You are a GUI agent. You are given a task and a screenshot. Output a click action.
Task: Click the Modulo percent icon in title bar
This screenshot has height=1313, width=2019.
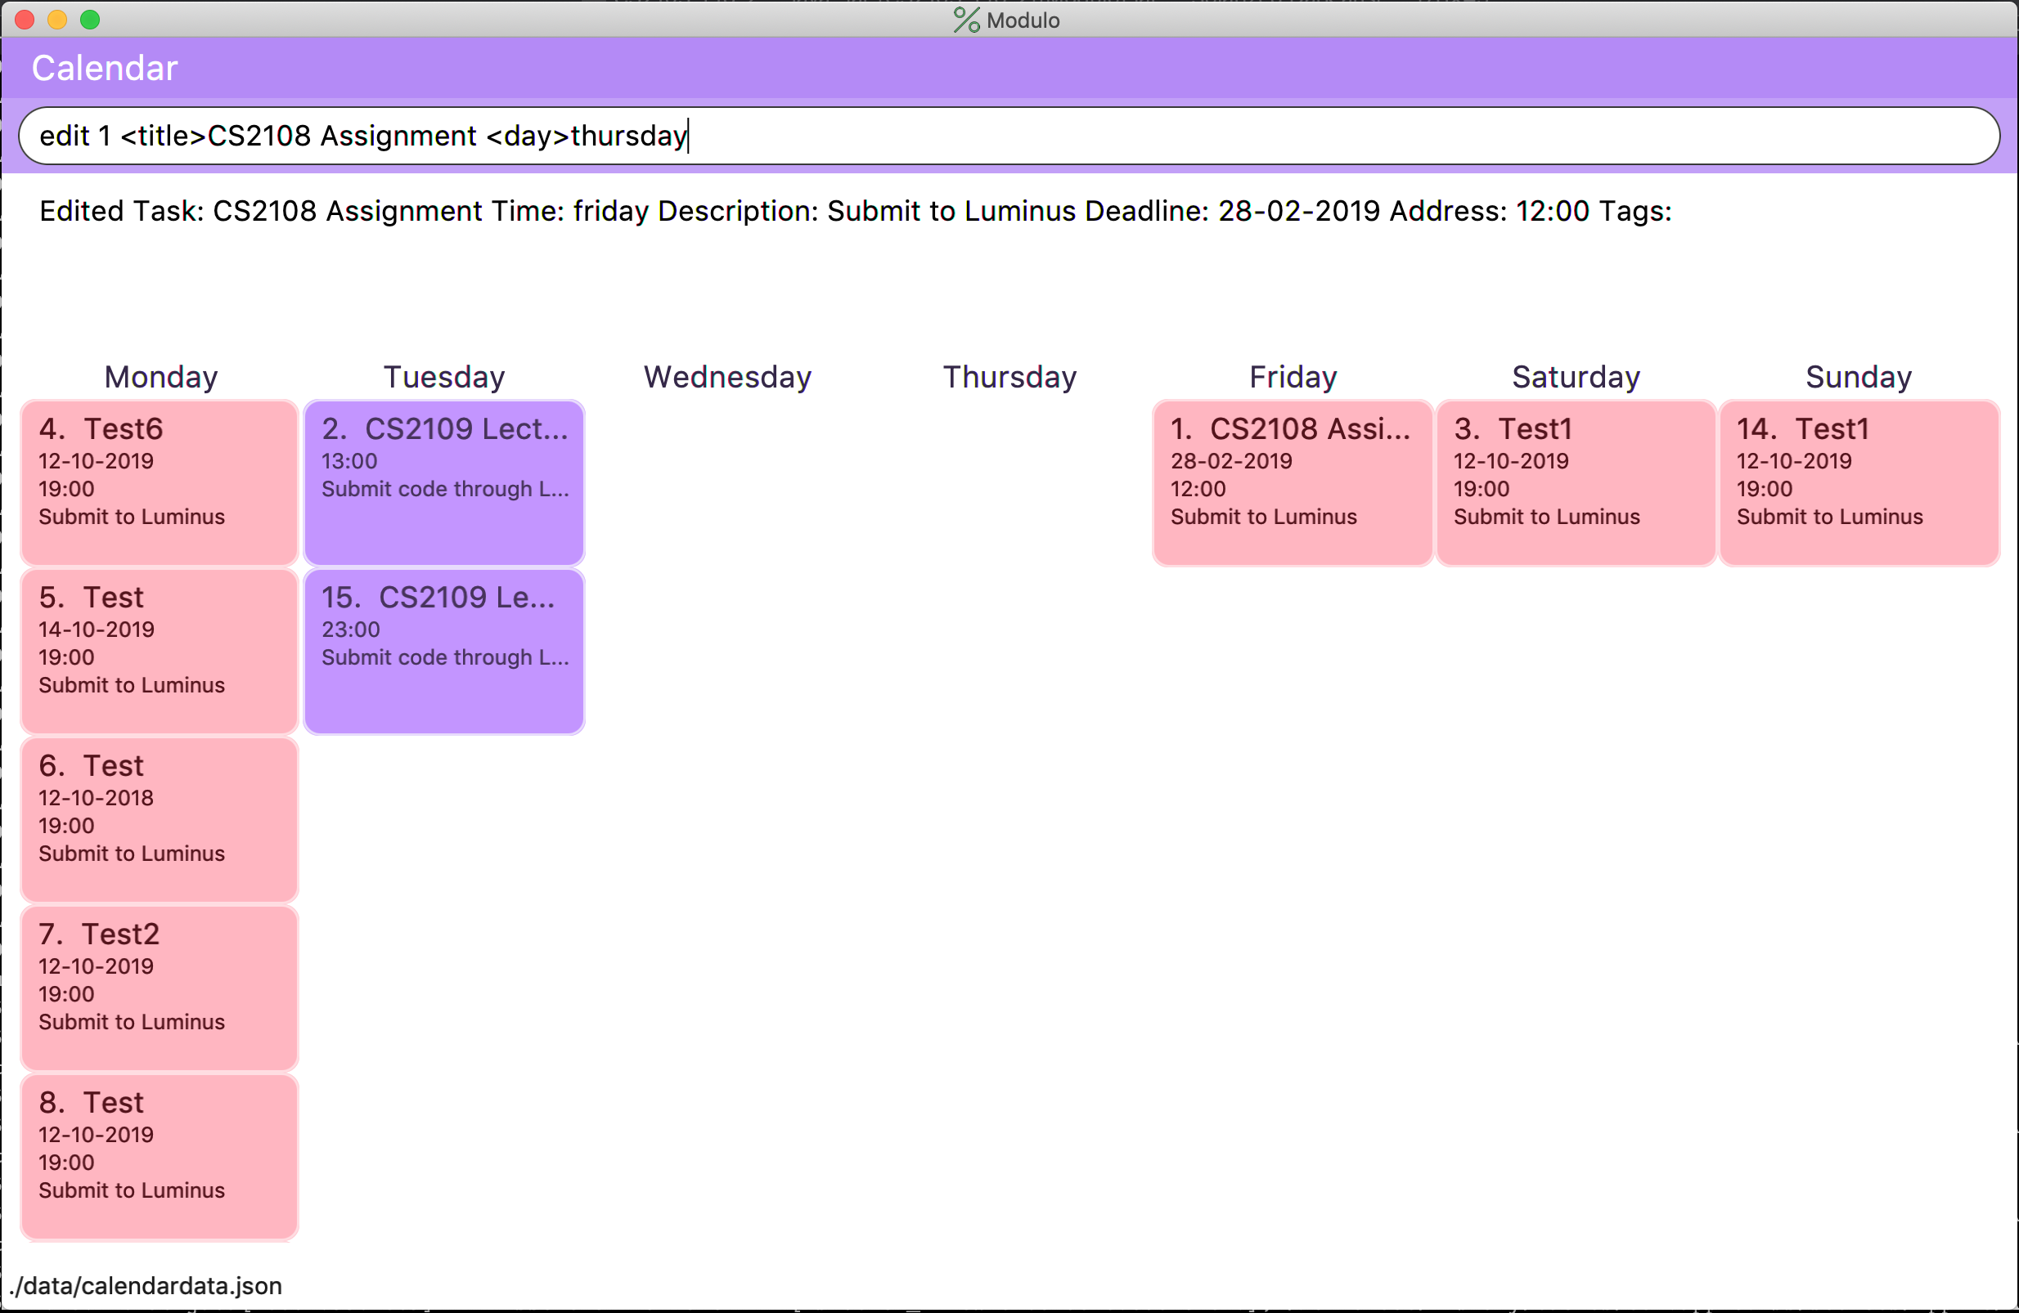(x=965, y=20)
